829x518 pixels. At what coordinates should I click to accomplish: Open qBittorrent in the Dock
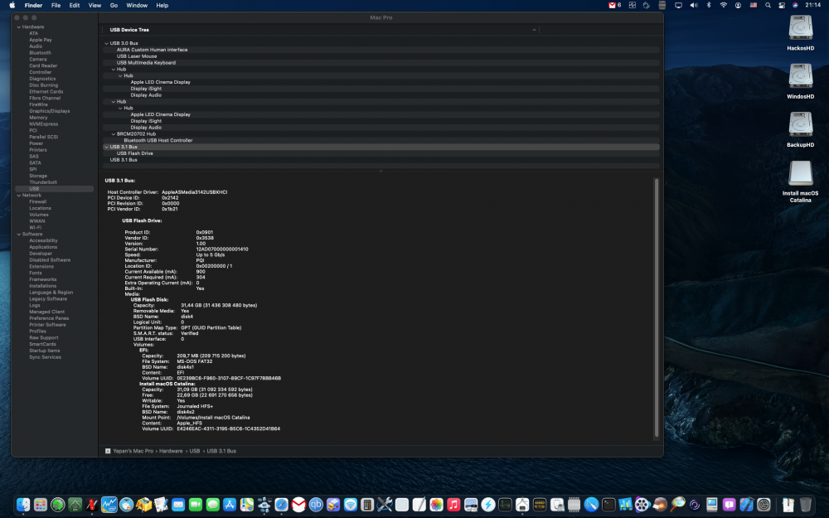(x=316, y=505)
